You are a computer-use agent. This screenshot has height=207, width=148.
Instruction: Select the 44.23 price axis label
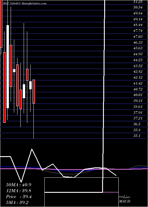pyautogui.click(x=138, y=60)
